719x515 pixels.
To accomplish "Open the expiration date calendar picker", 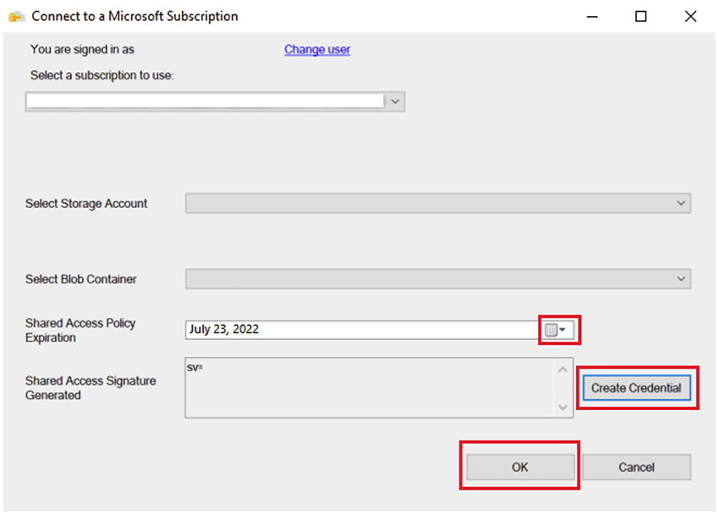I will [556, 330].
